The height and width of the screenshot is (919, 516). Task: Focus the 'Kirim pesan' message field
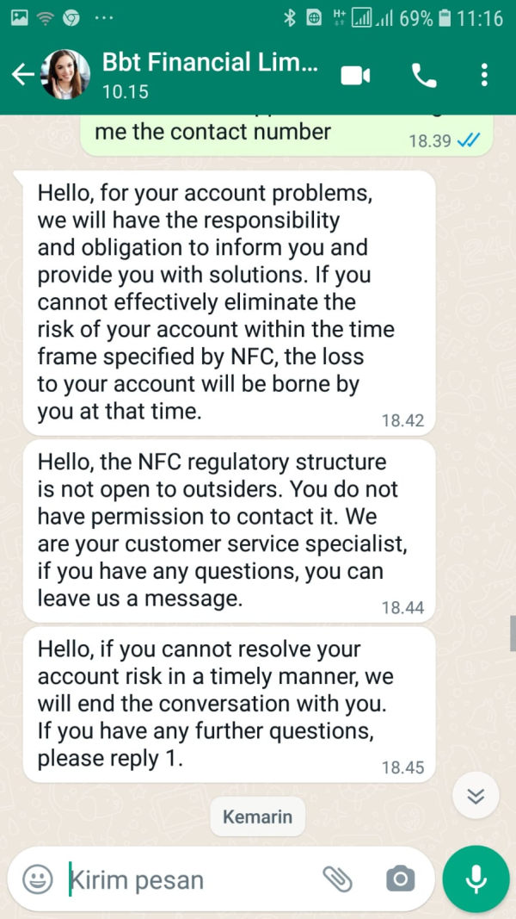click(193, 879)
